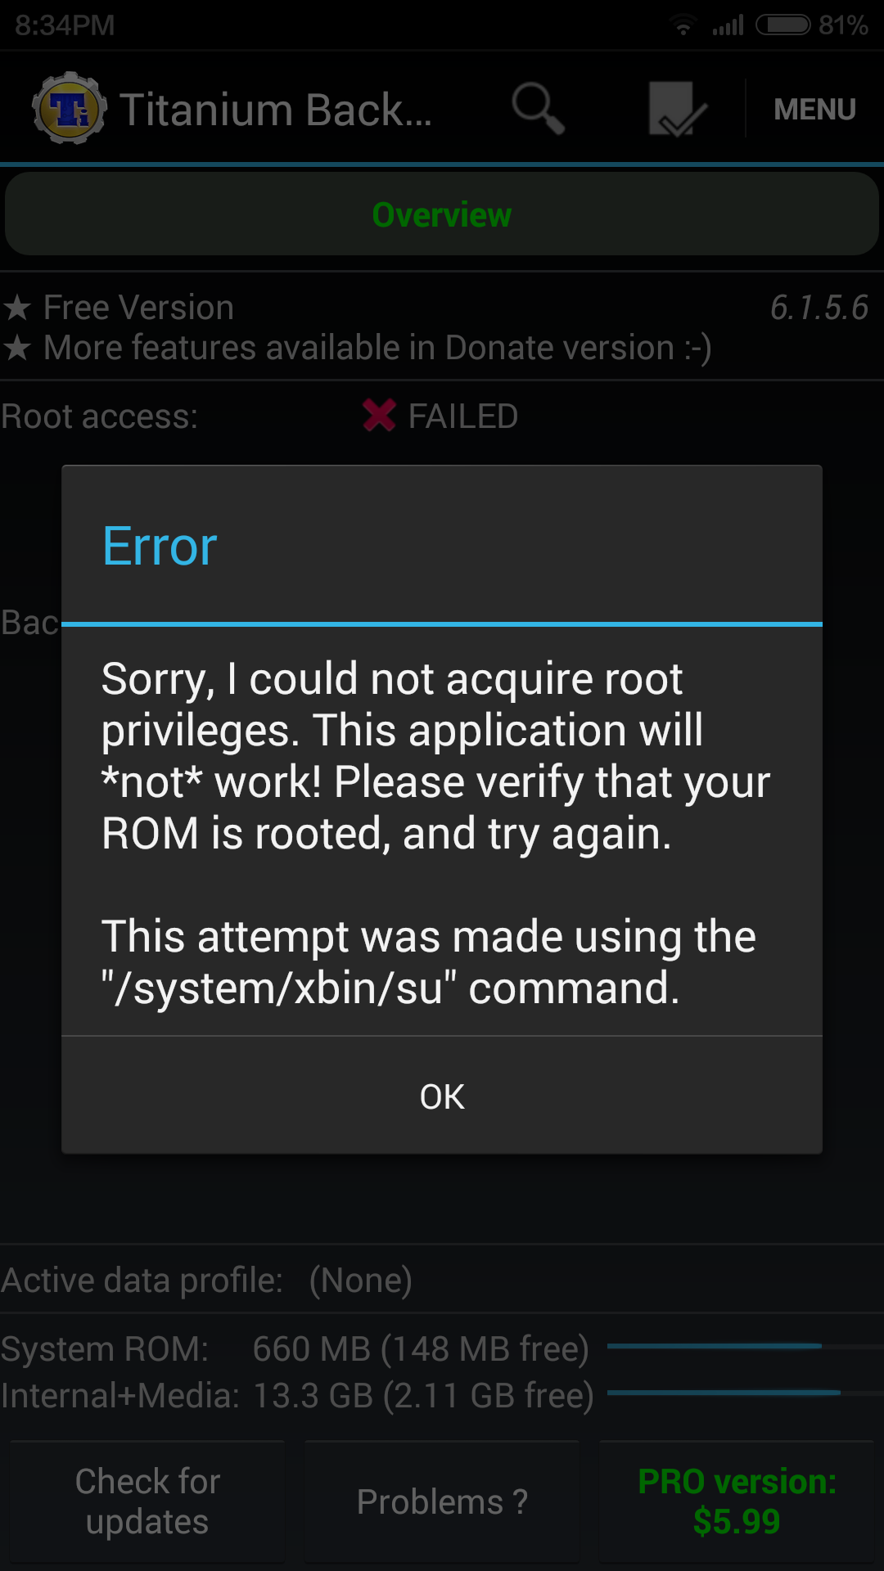This screenshot has height=1571, width=884.
Task: Tap the Titanium Backup app title
Action: tap(276, 110)
